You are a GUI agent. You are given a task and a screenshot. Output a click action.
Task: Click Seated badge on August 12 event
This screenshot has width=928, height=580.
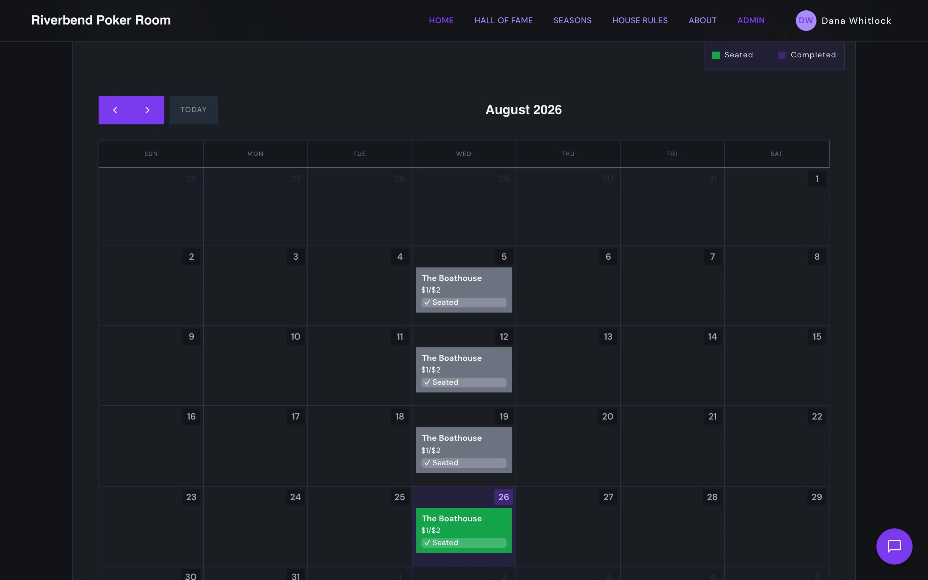click(464, 382)
